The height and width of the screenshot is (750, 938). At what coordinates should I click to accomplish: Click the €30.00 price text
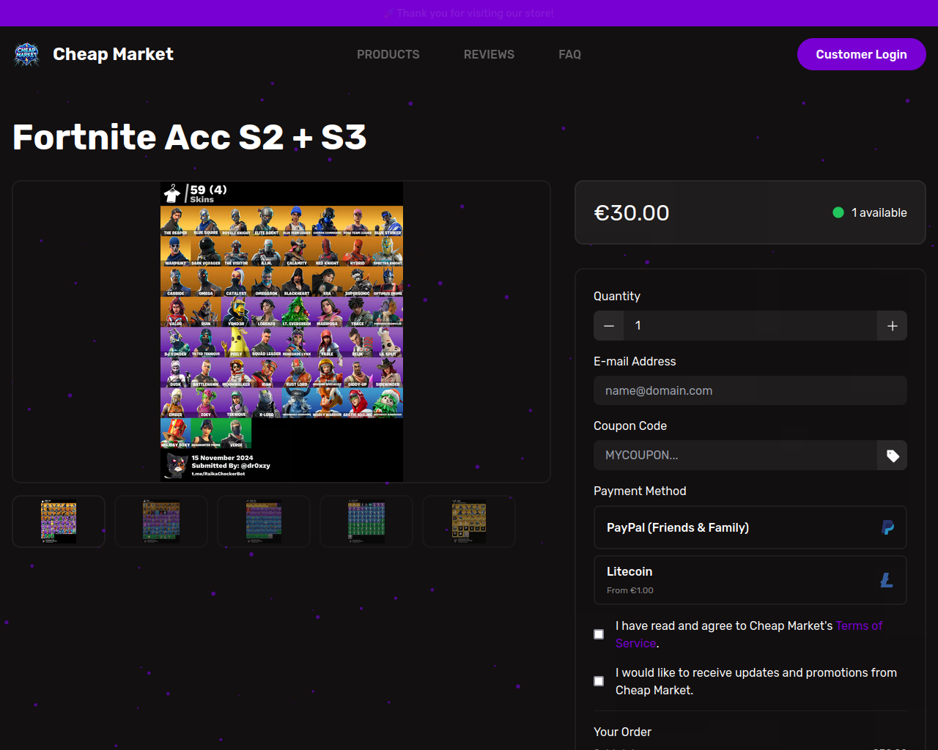[632, 213]
